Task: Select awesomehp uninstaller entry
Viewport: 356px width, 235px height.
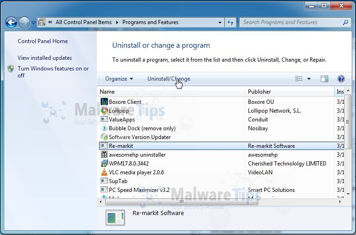Action: [x=137, y=155]
